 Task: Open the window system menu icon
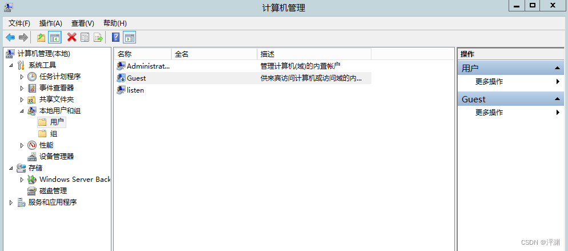click(x=9, y=7)
